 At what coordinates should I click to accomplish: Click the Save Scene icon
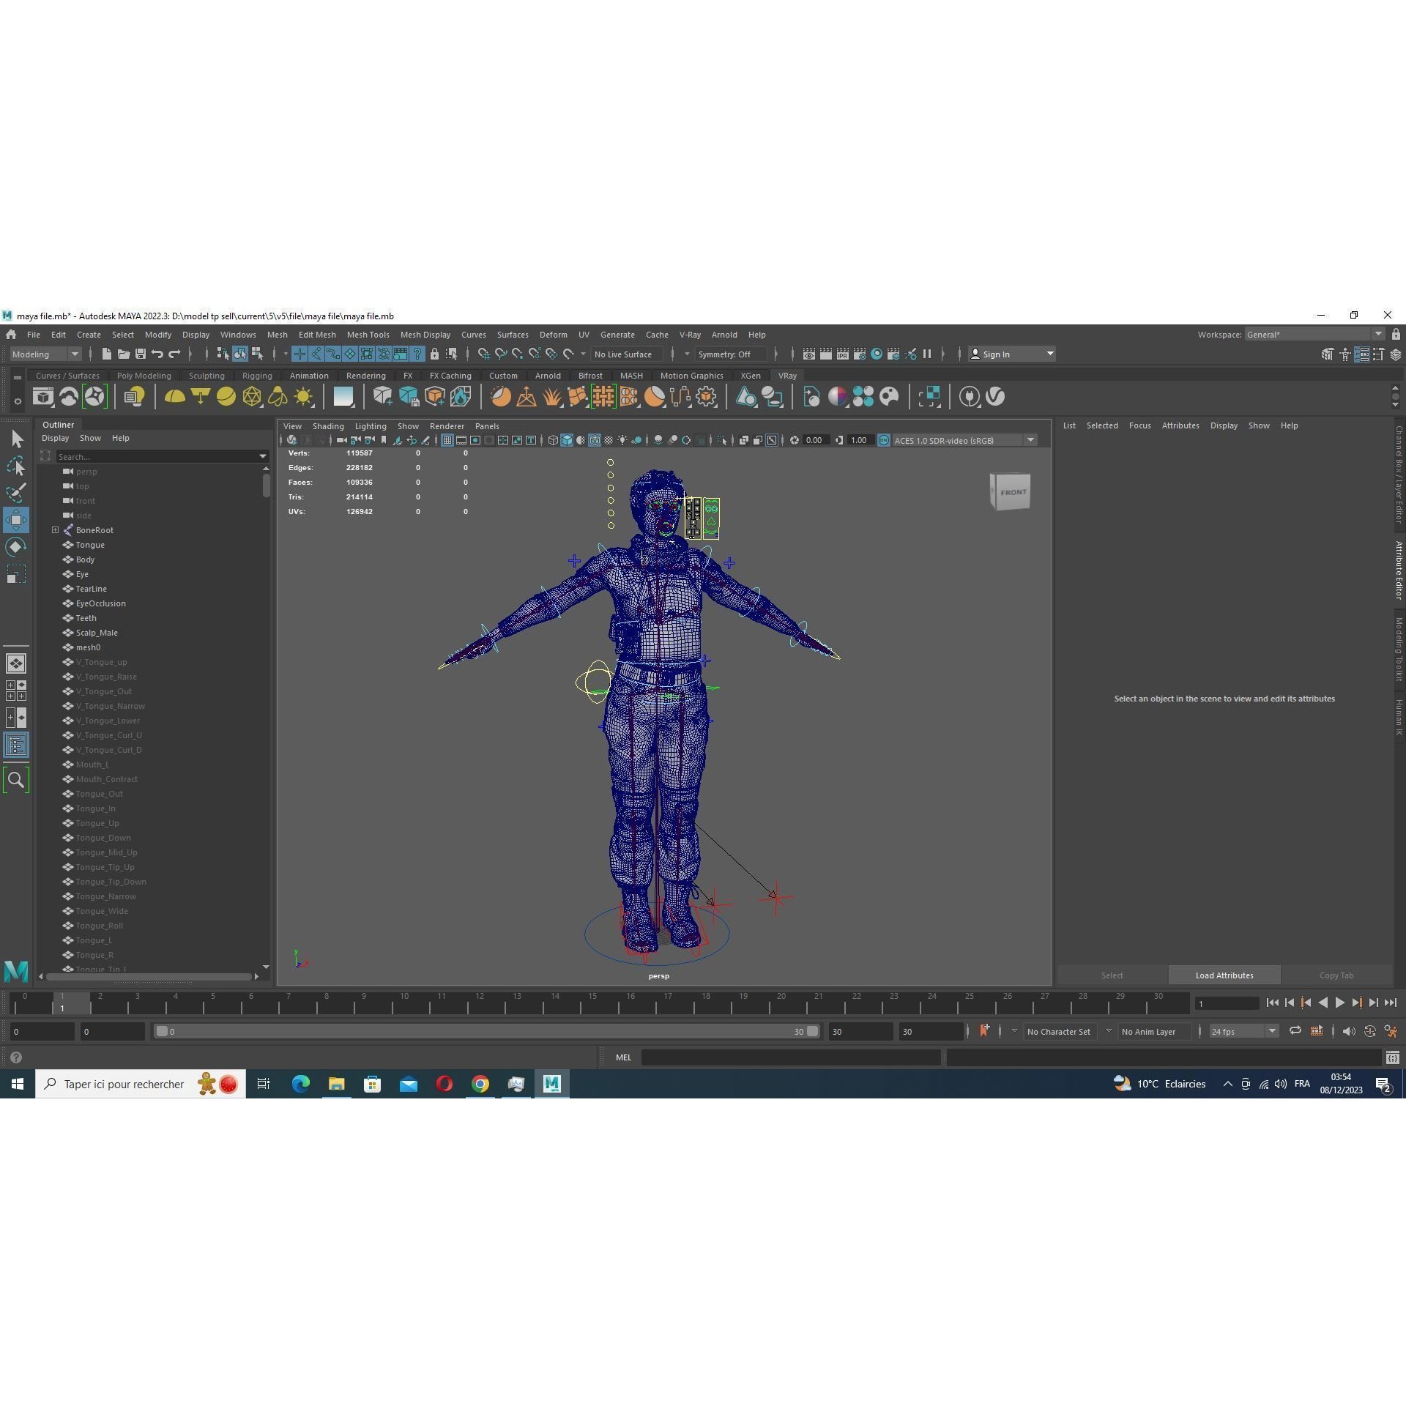pos(141,354)
